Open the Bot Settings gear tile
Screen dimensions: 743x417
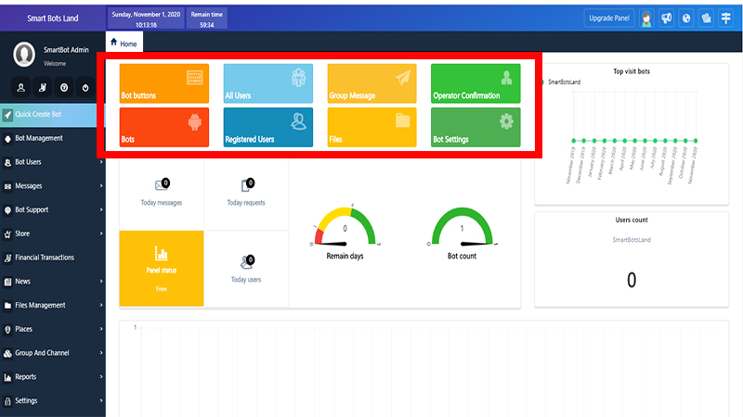click(474, 127)
